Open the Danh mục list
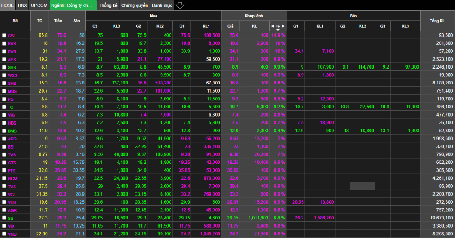Screen dimensions: 455x238 coord(161,5)
